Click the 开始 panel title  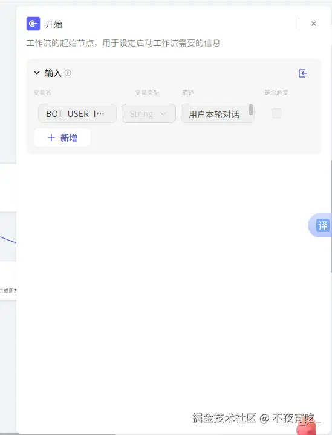pos(54,24)
